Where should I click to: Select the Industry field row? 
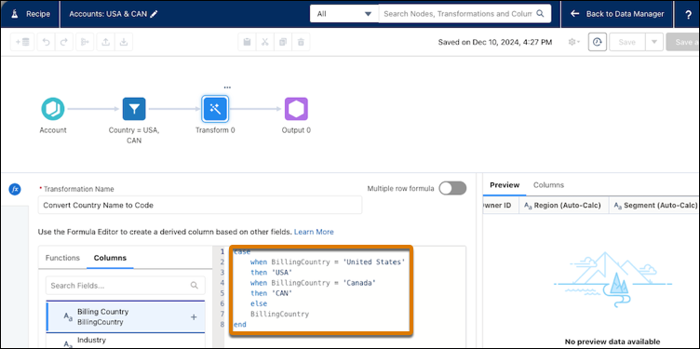click(x=126, y=341)
